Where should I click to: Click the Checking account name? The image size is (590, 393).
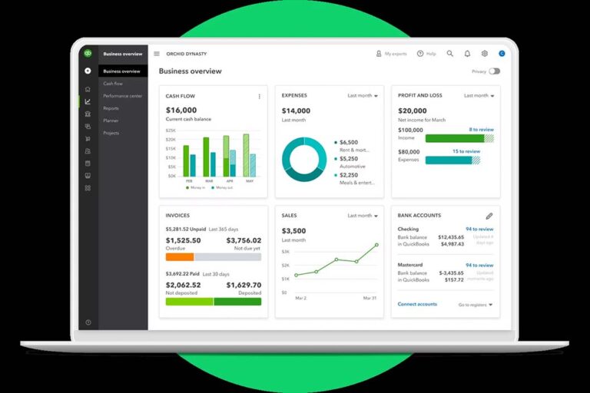click(408, 229)
